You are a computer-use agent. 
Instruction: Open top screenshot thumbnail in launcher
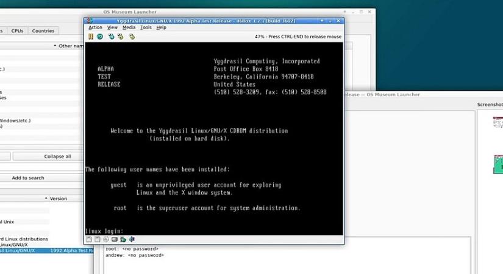pyautogui.click(x=498, y=122)
